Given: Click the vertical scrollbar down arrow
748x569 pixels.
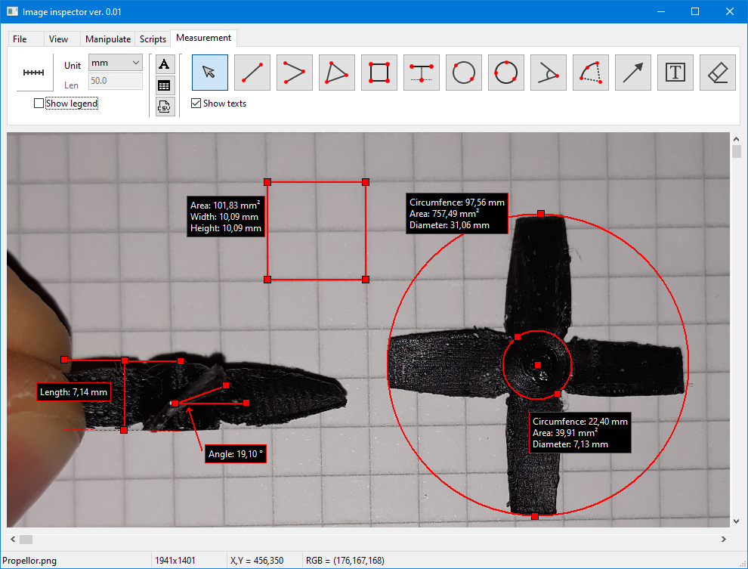Looking at the screenshot, I should click(737, 521).
